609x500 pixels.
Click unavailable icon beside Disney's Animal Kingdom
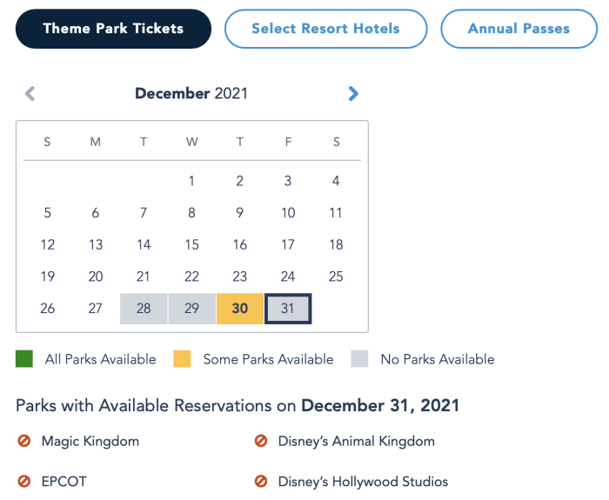261,441
